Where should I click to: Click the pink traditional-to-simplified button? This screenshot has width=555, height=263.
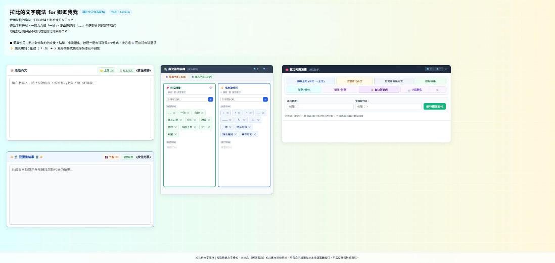[340, 90]
